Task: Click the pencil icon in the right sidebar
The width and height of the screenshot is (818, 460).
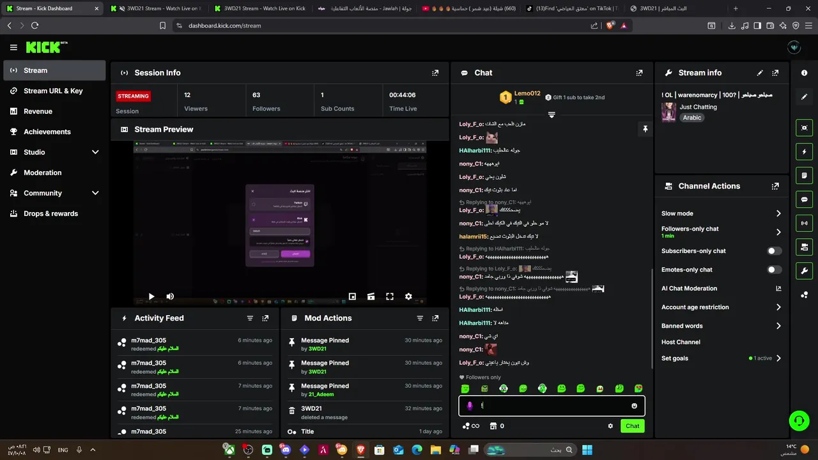Action: (x=804, y=96)
